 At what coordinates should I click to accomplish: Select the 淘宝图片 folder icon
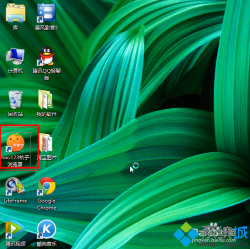point(45,143)
